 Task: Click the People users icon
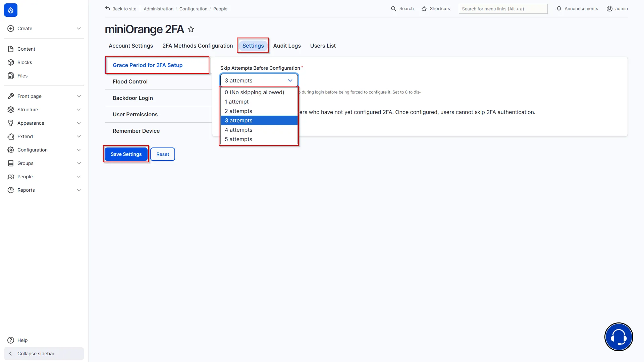coord(11,177)
